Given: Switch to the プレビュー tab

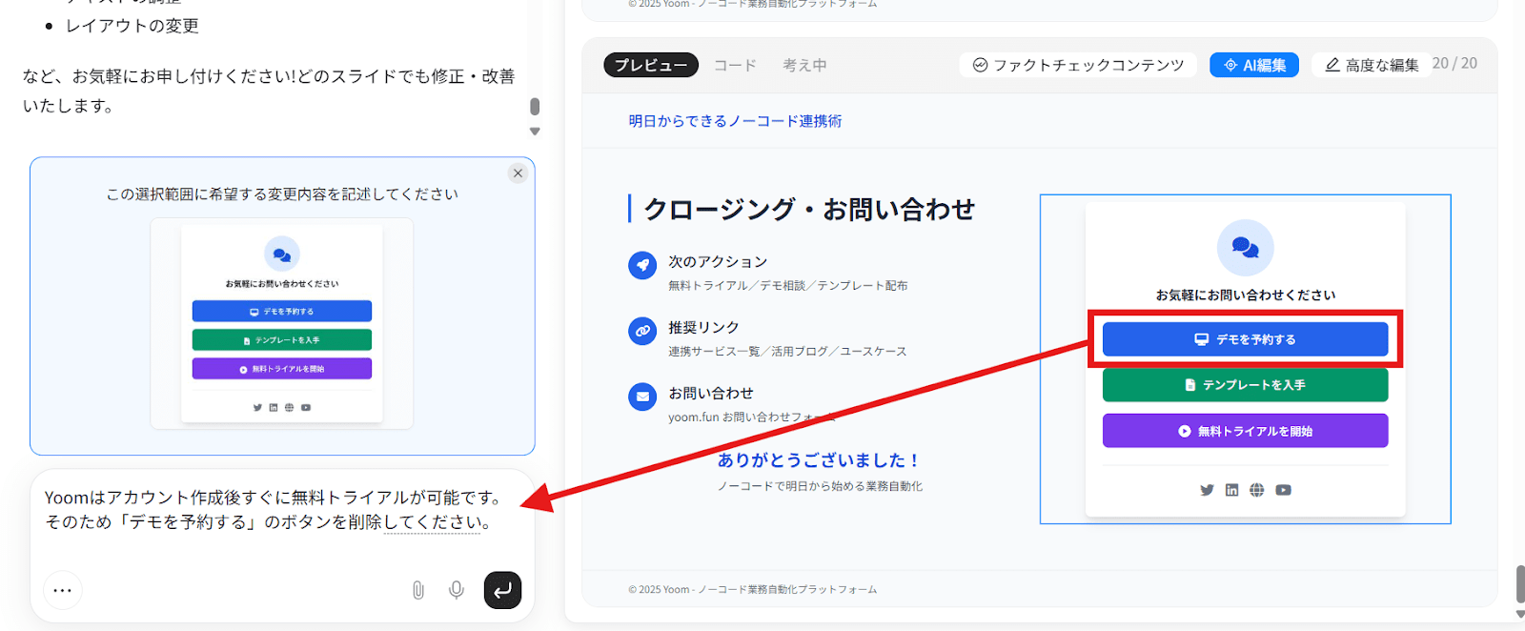Looking at the screenshot, I should [651, 65].
